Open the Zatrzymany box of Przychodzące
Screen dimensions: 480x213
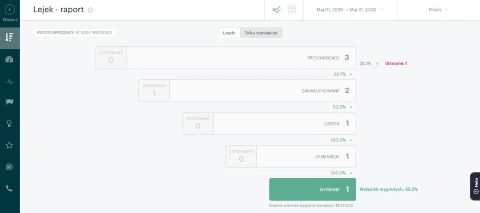click(x=110, y=58)
